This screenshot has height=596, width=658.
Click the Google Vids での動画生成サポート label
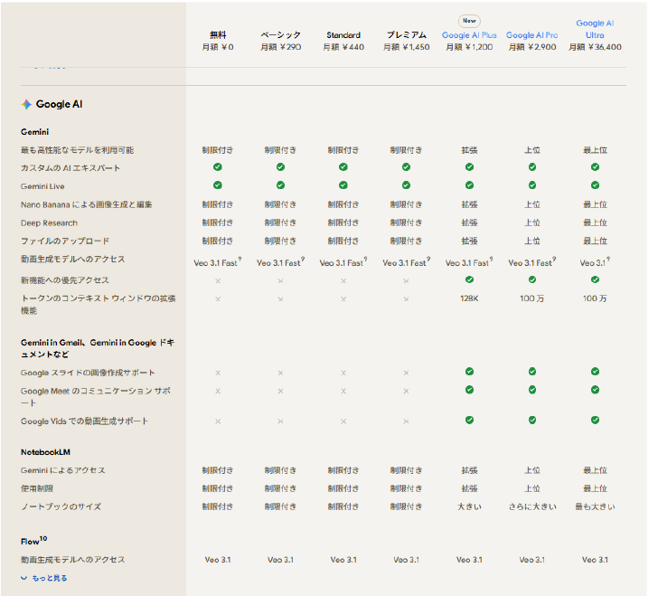pyautogui.click(x=84, y=421)
